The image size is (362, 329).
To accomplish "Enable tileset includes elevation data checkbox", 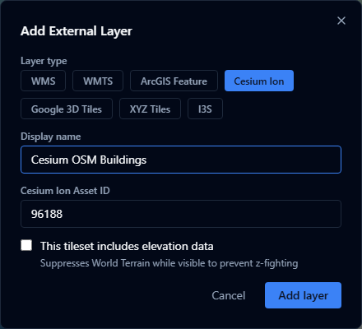I will click(x=26, y=245).
